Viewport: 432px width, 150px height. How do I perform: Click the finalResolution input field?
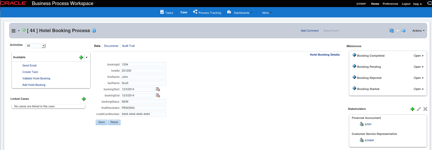click(143, 108)
